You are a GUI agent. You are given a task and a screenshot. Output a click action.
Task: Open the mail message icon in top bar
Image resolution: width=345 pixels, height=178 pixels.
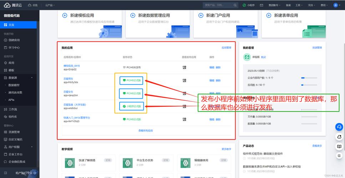pyautogui.click(x=262, y=5)
